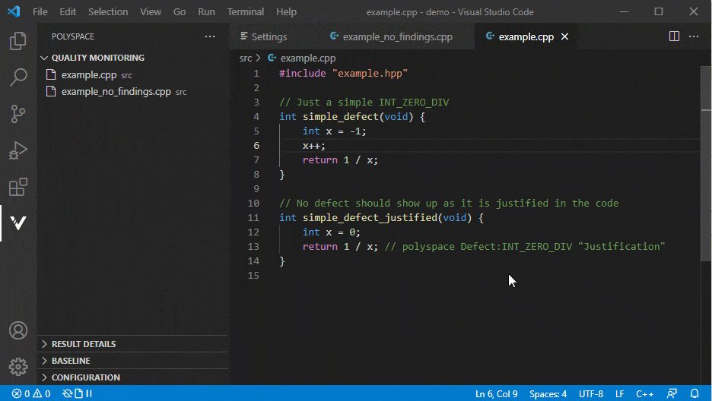This screenshot has height=401, width=712.
Task: Expand the Result Details section
Action: click(x=84, y=344)
